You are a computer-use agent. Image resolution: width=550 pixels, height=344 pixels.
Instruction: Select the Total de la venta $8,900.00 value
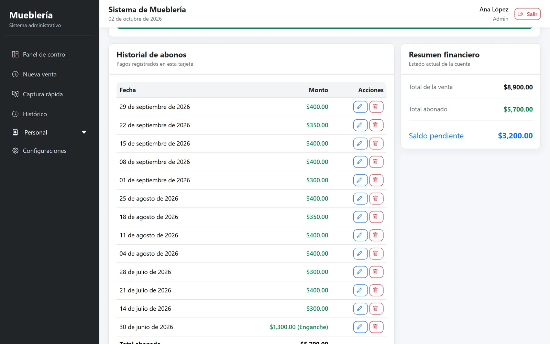(518, 87)
